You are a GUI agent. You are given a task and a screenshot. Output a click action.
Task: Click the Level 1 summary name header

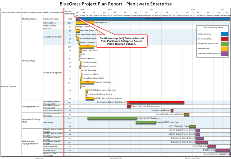(x=11, y=12)
